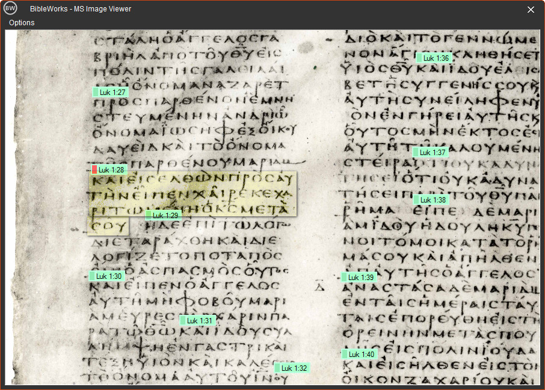The width and height of the screenshot is (545, 390).
Task: Select the Luk 1:29 verse marker
Action: click(164, 215)
